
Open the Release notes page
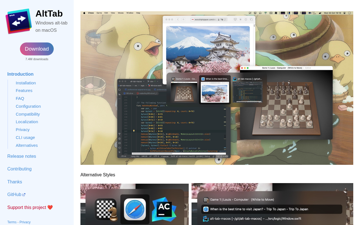[22, 156]
